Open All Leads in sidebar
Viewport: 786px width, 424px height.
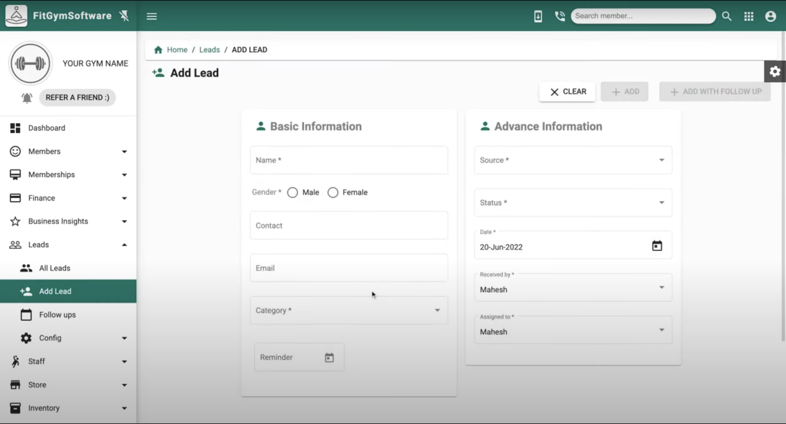(x=55, y=268)
